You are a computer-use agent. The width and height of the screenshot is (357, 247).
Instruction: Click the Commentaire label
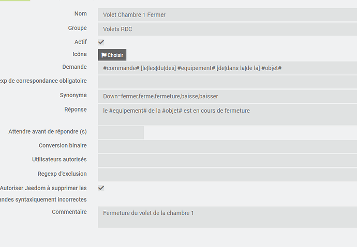69,212
